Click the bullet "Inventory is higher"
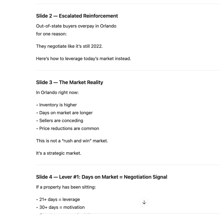Viewport: 220px width, 215px height. tap(58, 105)
